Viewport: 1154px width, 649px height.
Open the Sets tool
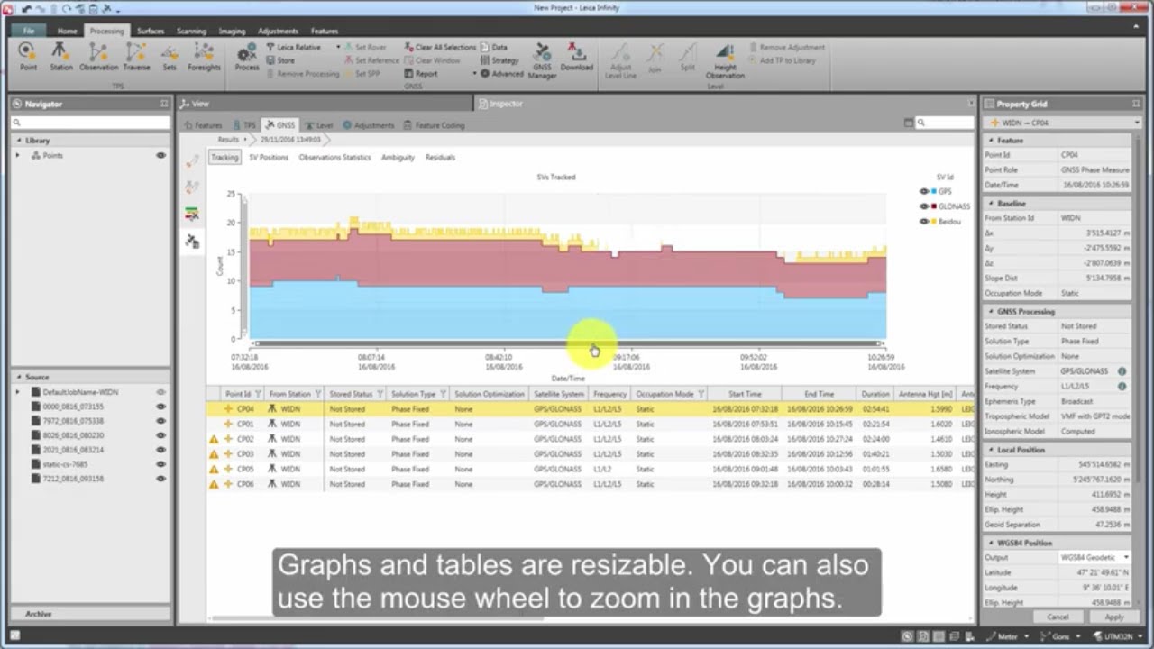(x=169, y=56)
